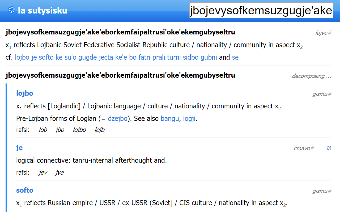The height and width of the screenshot is (212, 340).
Task: Click gismu# label on lojbo entry
Action: pos(322,94)
